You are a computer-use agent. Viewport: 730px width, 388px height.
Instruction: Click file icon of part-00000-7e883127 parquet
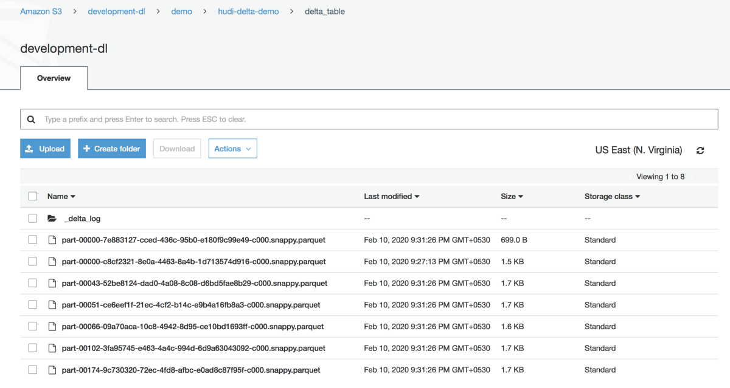pos(52,240)
